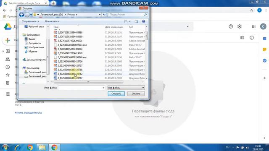Open the Все файлы file type dropdown
This screenshot has width=269, height=151.
(126, 88)
